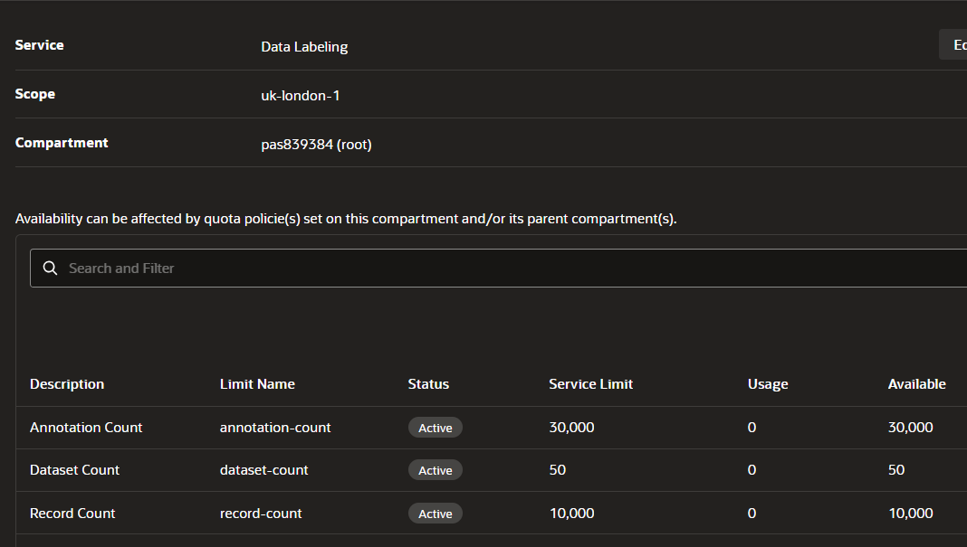This screenshot has height=547, width=967.
Task: Click the Data Labeling service value
Action: click(x=304, y=47)
